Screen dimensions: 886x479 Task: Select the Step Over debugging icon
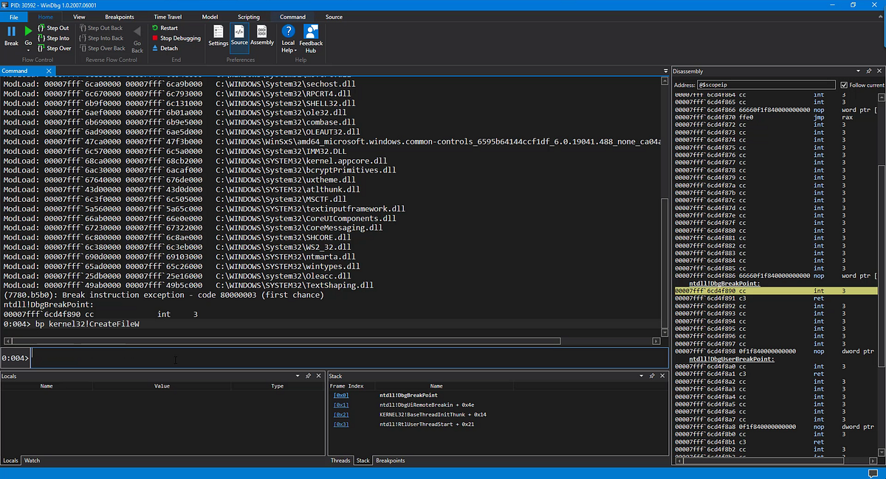41,48
